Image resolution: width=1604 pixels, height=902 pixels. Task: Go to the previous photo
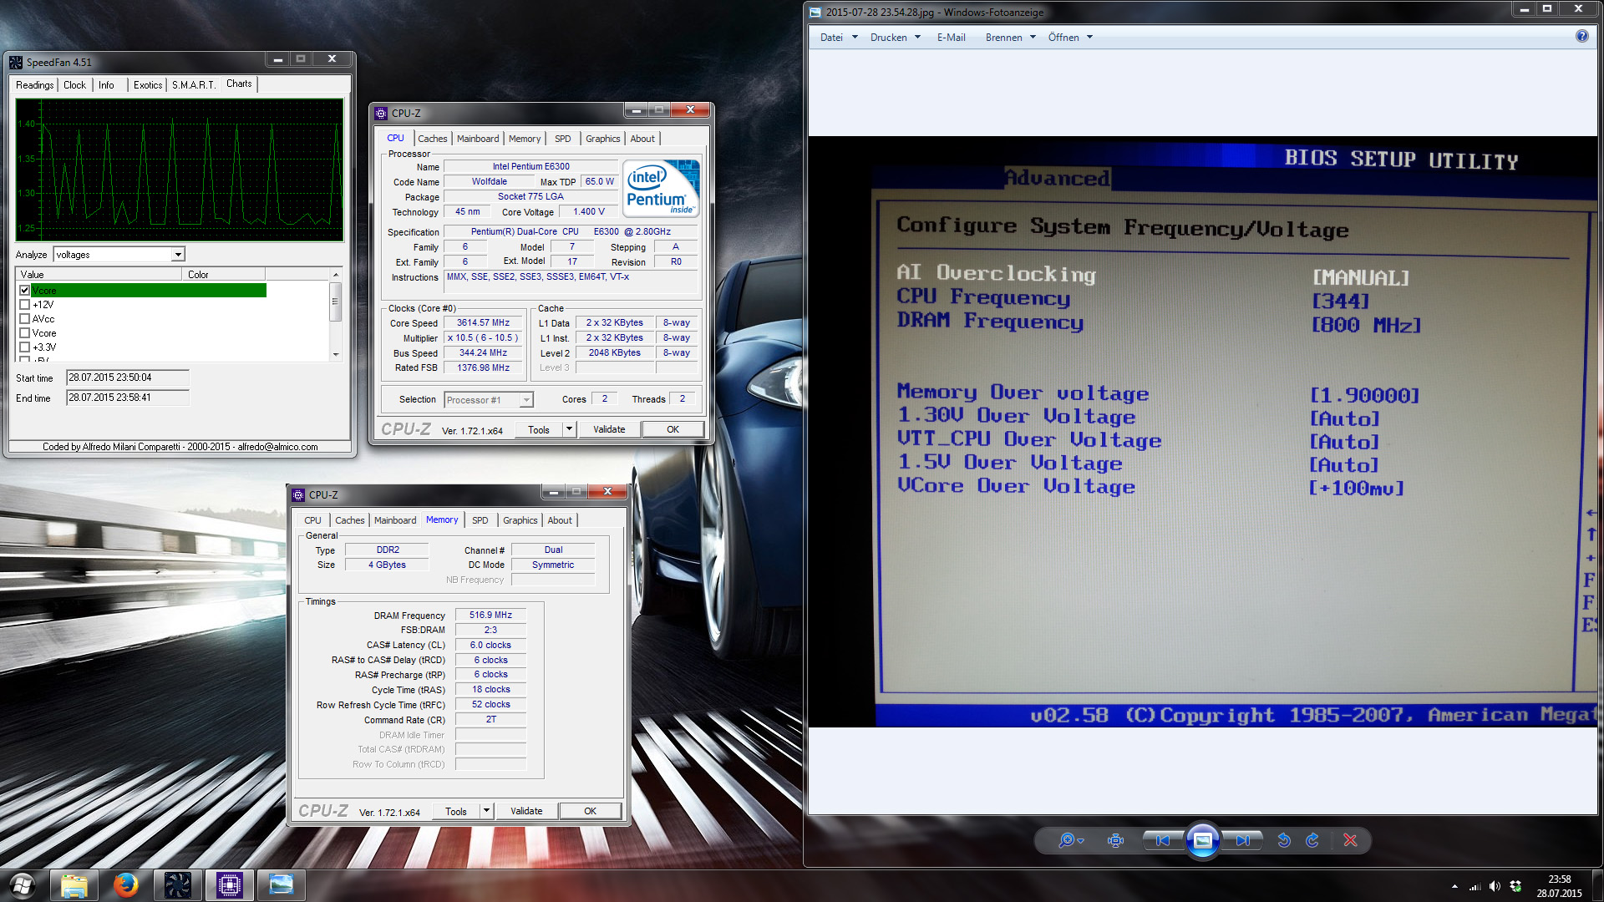tap(1162, 840)
